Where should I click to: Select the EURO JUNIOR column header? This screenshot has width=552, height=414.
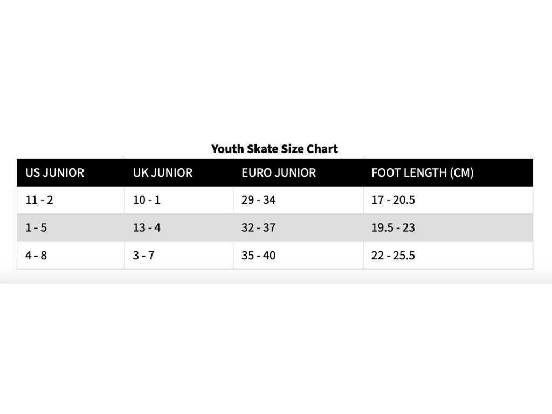coord(298,173)
